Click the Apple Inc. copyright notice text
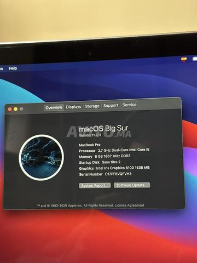This screenshot has height=263, width=197. point(75,205)
